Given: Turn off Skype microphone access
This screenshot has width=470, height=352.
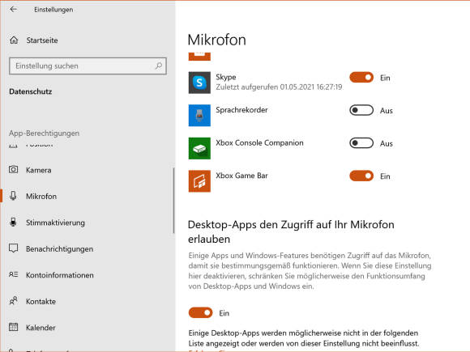Looking at the screenshot, I should 361,78.
